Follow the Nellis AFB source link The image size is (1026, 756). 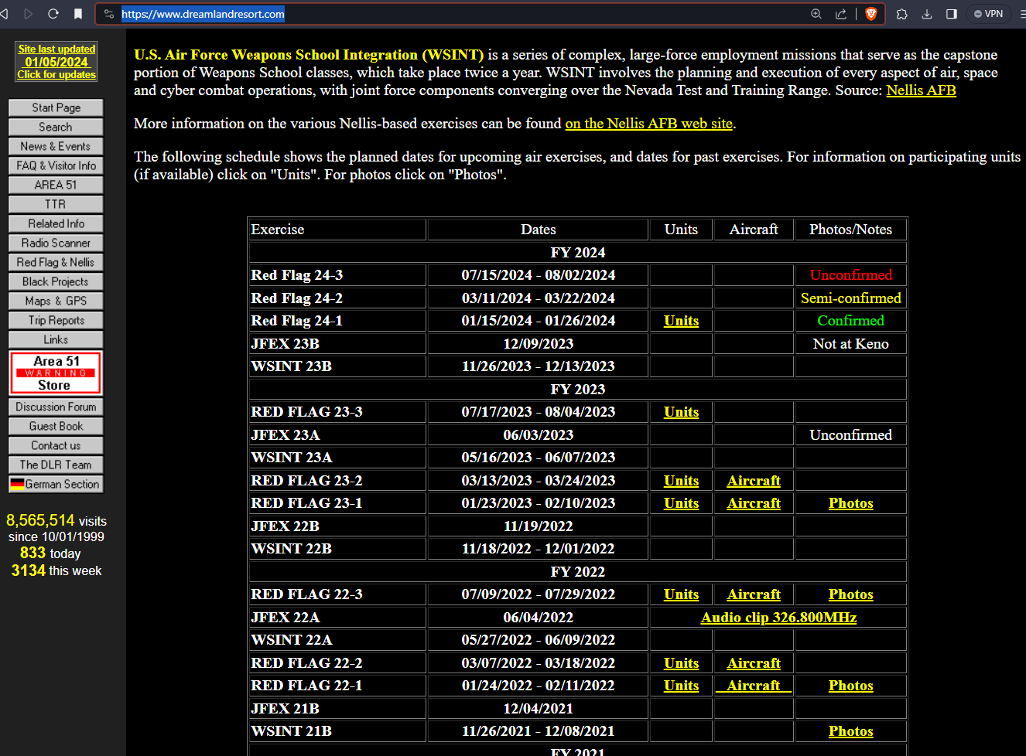click(x=921, y=90)
